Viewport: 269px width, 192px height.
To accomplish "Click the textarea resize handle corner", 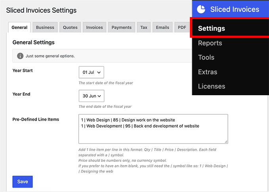I will (226, 142).
